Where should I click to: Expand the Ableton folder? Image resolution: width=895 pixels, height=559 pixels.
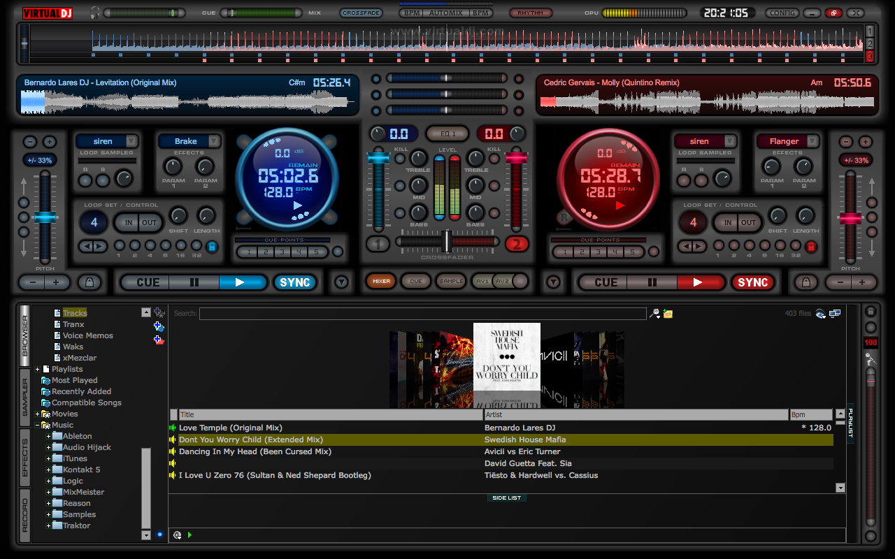pyautogui.click(x=49, y=436)
